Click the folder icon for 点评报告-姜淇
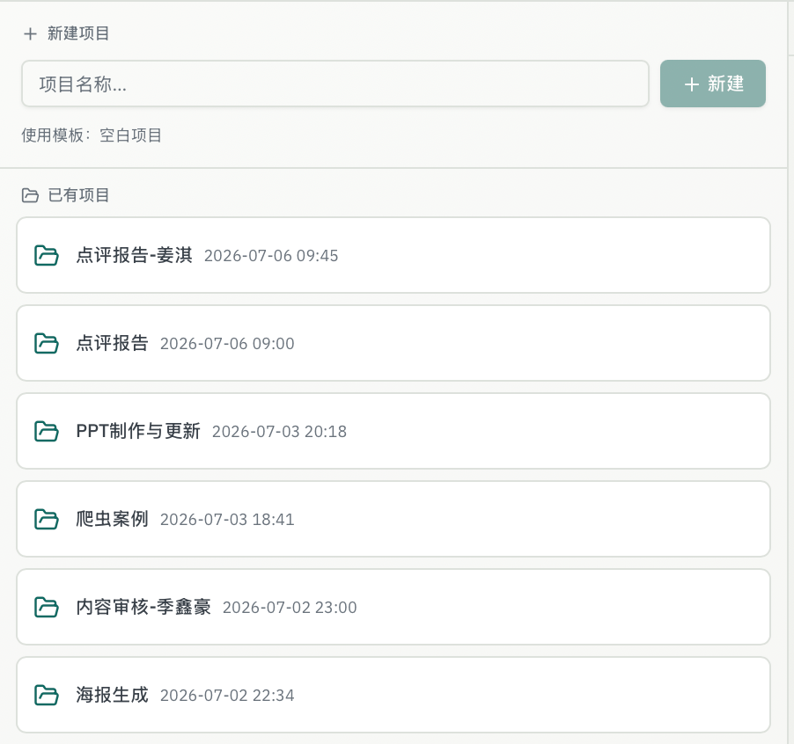 coord(47,255)
